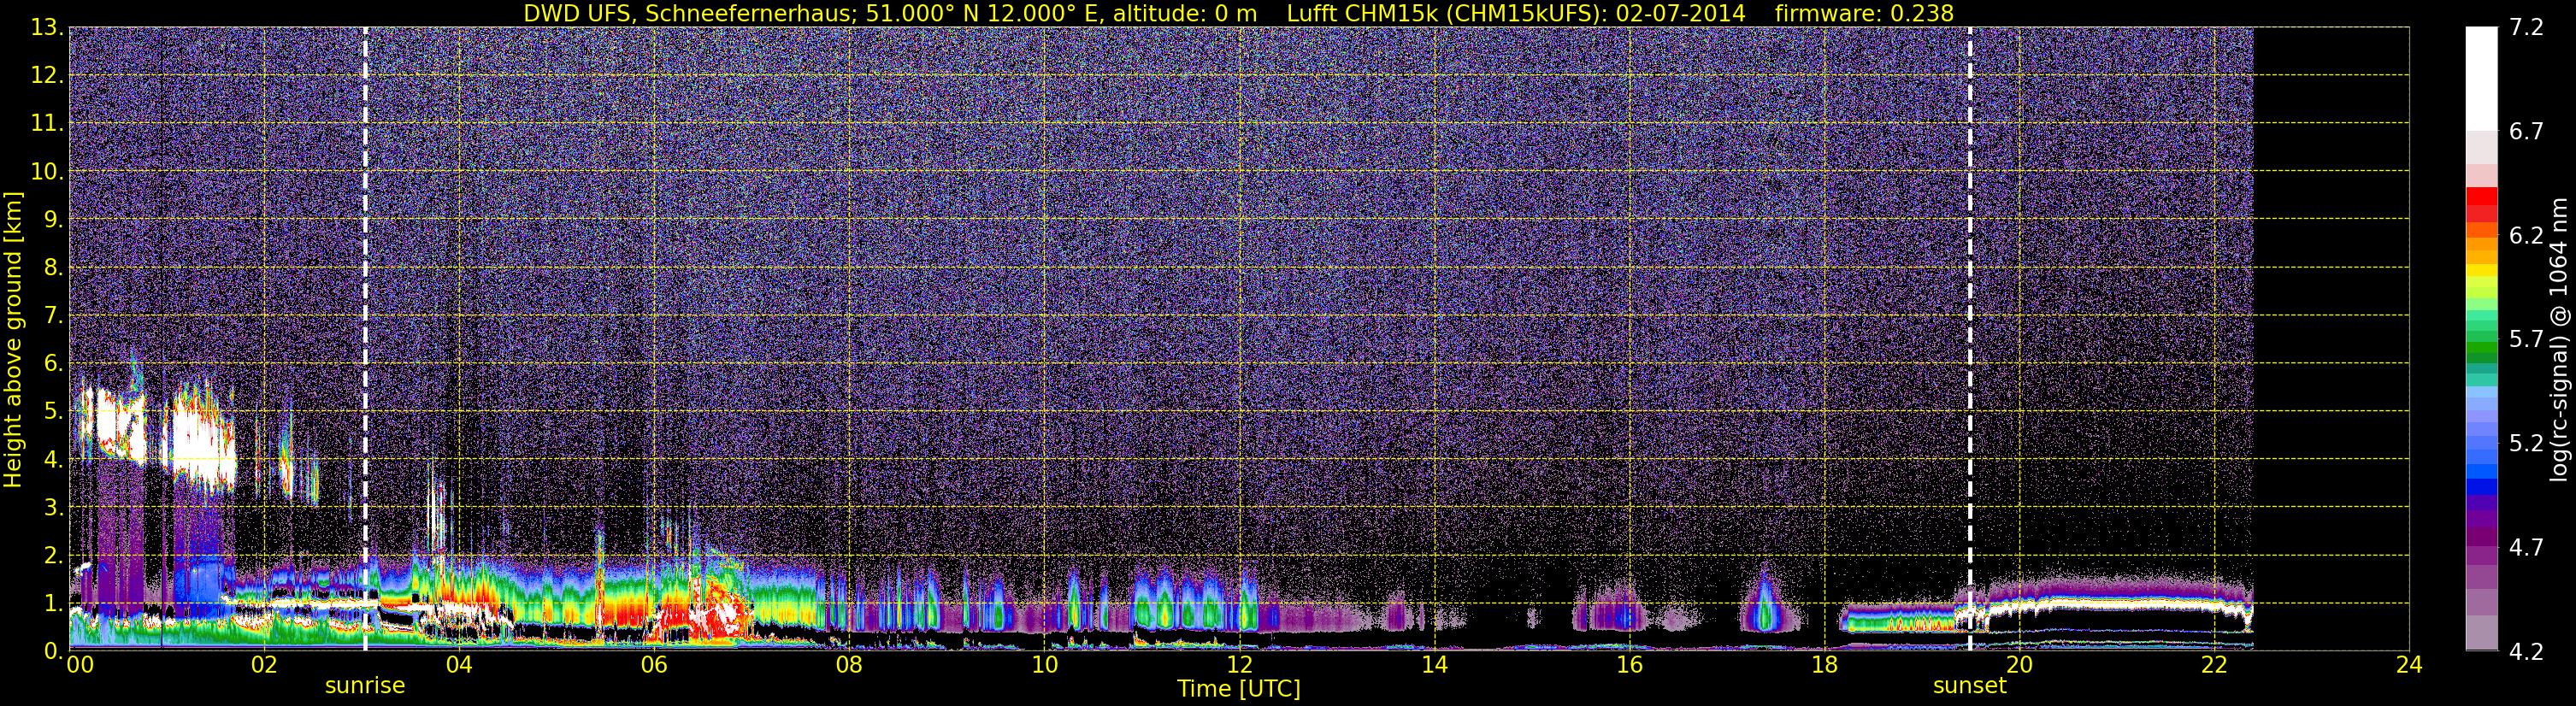
Task: Click the white top band of the colorbar
Action: (x=2481, y=79)
